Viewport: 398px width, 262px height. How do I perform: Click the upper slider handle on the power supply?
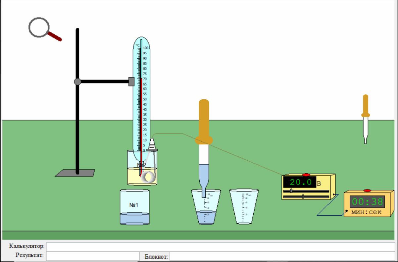[291, 191]
